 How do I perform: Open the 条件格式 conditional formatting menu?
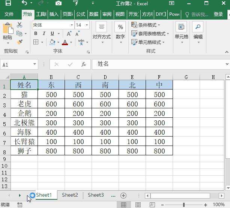tap(146, 25)
